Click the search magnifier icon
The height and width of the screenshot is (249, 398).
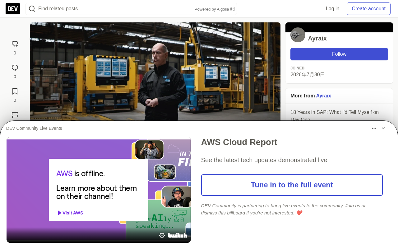(x=32, y=9)
